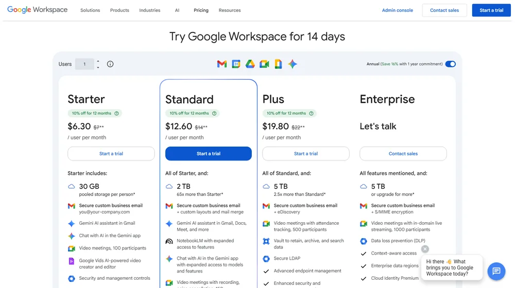Click the Starter cloud storage icon beside 30 GB
This screenshot has height=288, width=515.
(71, 186)
